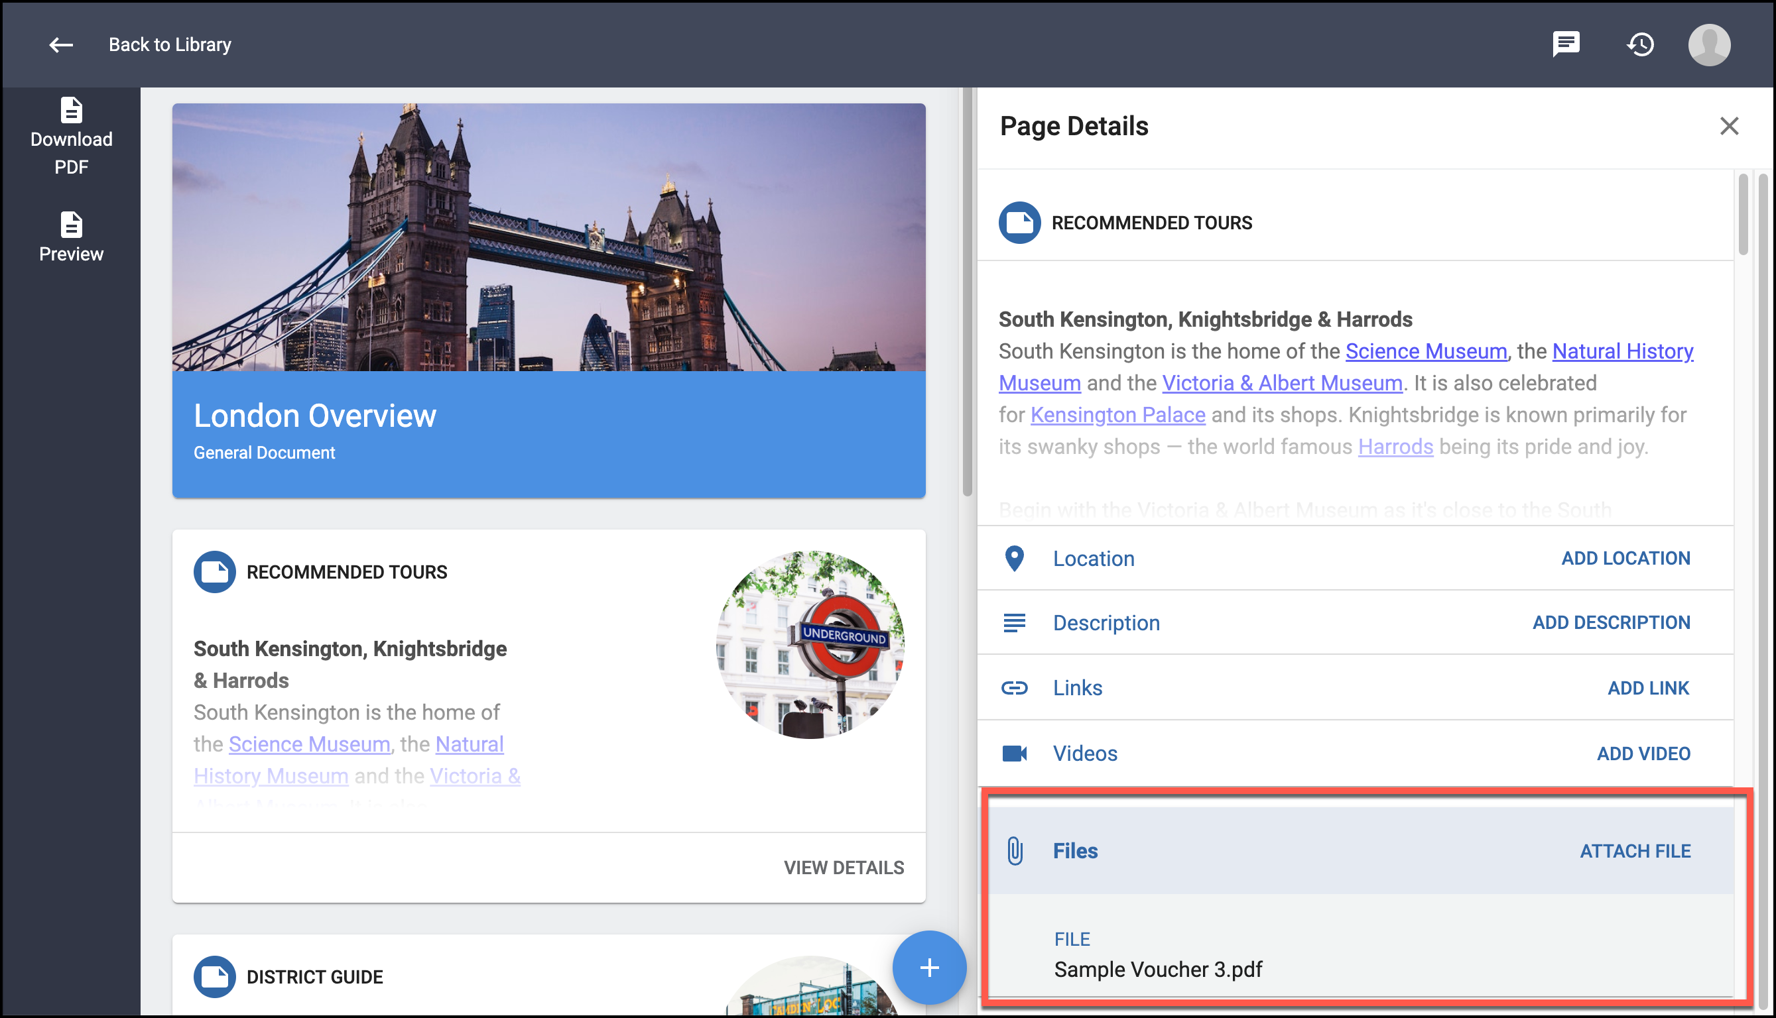Click the Recommended Tours card icon
The height and width of the screenshot is (1018, 1776).
214,572
